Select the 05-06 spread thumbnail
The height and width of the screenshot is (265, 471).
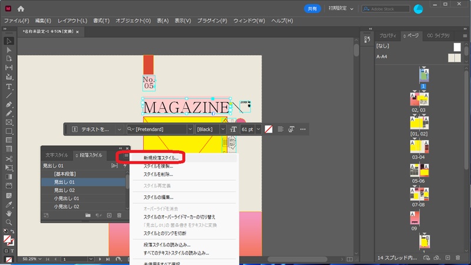click(x=419, y=170)
